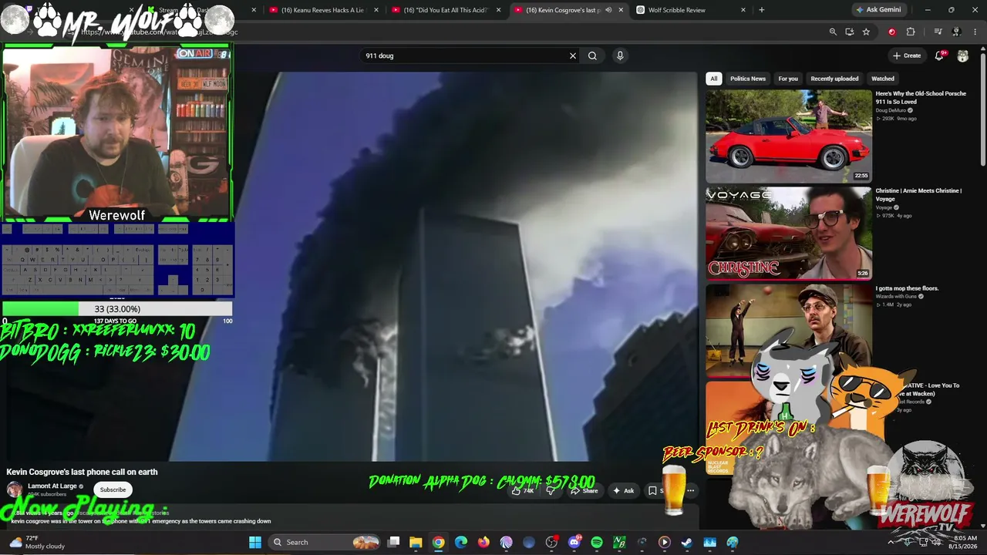Open the Christine Arnie Meets Christine thumbnail
This screenshot has width=987, height=555.
(x=789, y=233)
